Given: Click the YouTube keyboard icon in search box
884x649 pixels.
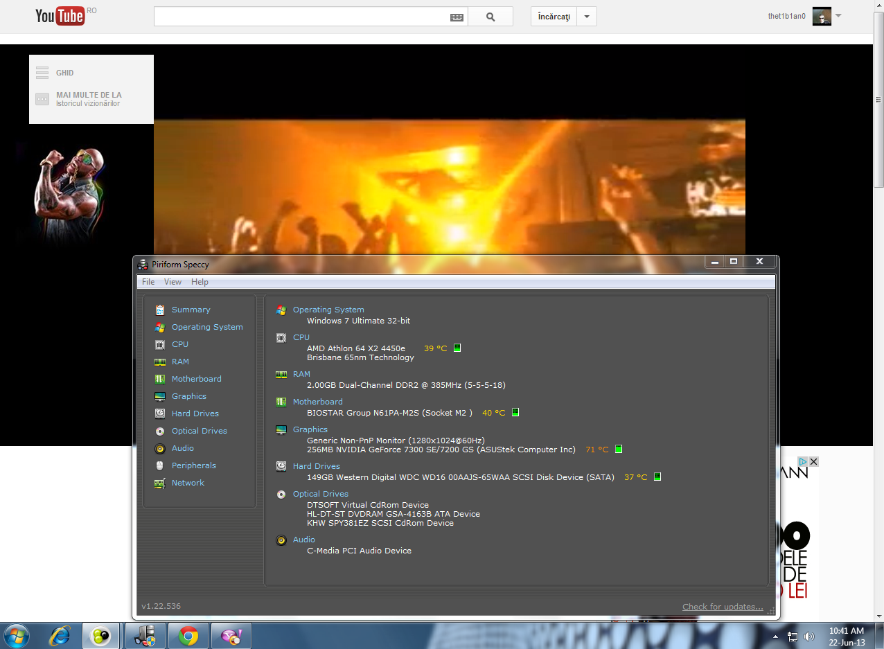Looking at the screenshot, I should click(457, 17).
